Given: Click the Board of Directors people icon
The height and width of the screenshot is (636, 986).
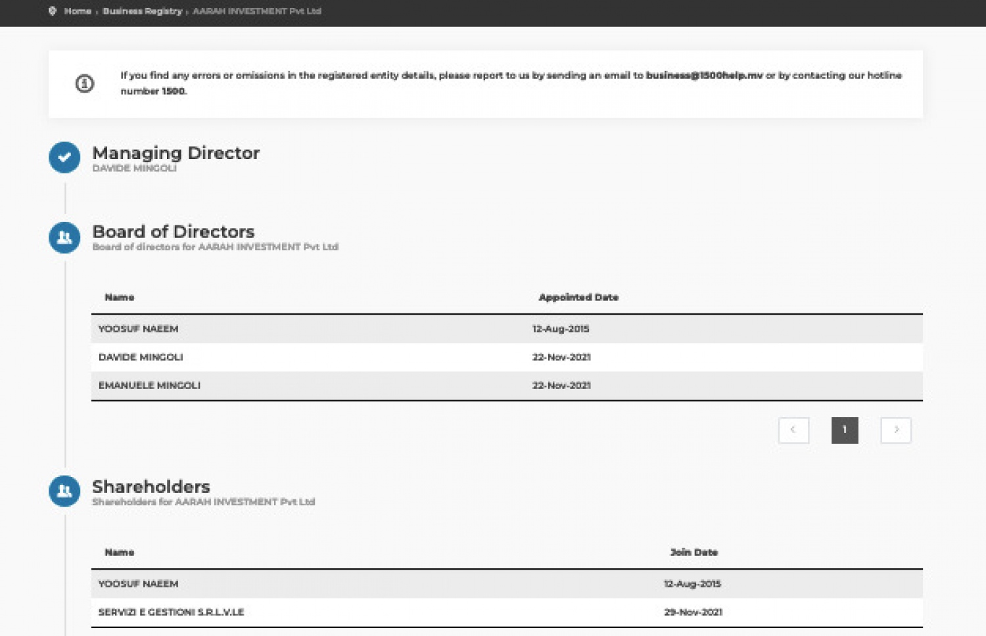Looking at the screenshot, I should [x=64, y=237].
